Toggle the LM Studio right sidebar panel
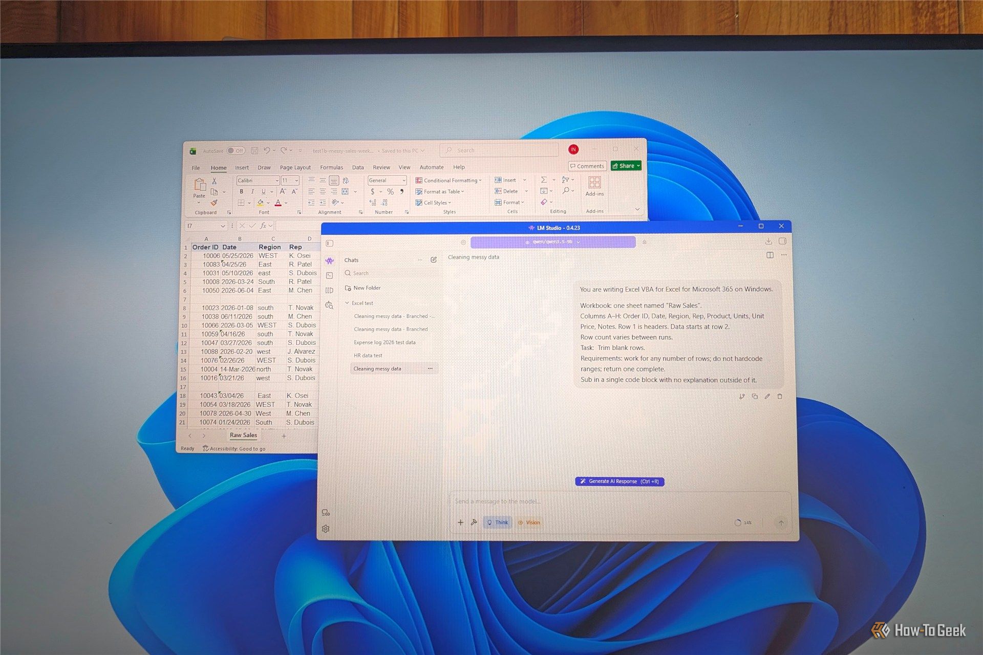The image size is (983, 655). (782, 241)
